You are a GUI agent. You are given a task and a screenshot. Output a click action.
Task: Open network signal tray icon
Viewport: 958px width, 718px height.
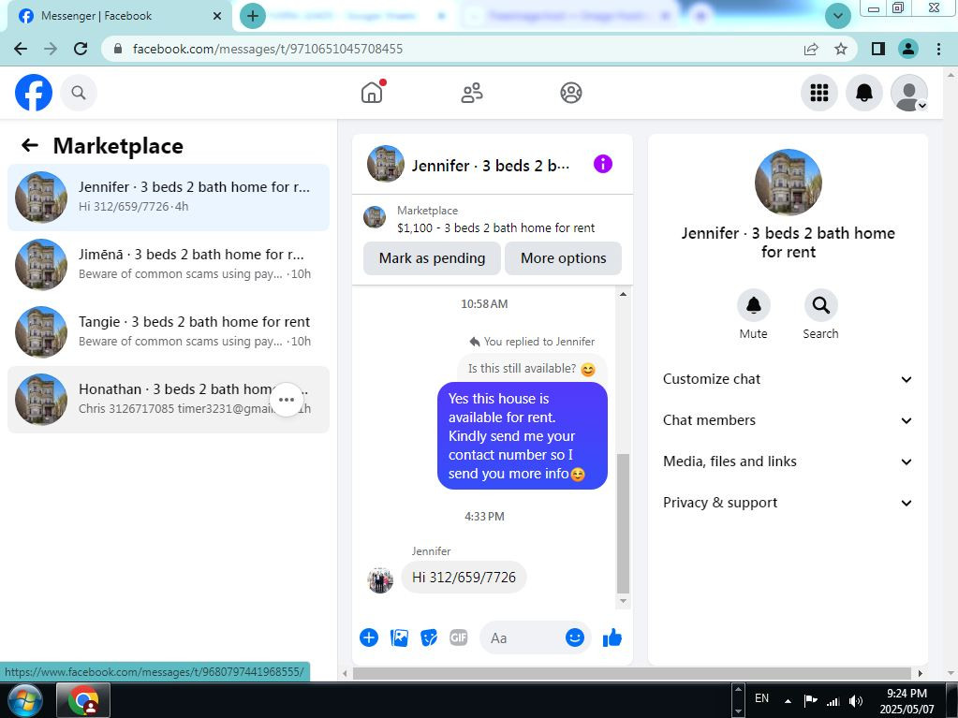833,701
